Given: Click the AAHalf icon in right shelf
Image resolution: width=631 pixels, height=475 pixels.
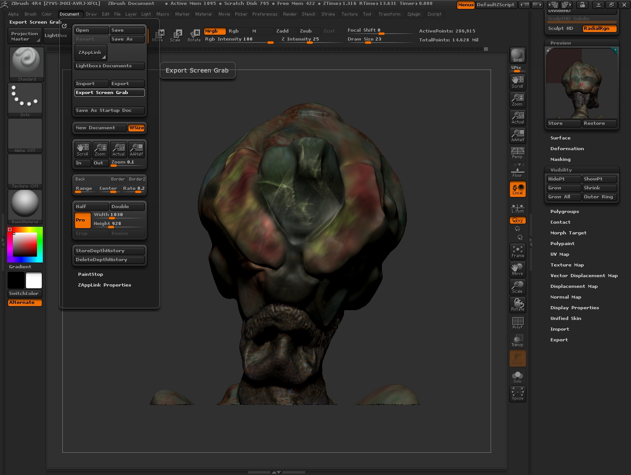Looking at the screenshot, I should click(517, 135).
